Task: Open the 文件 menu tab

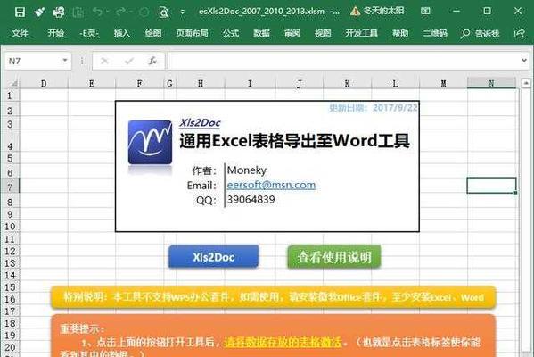Action: [20, 33]
